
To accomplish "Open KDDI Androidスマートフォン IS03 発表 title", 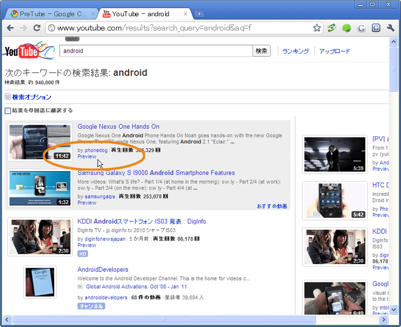I will click(x=142, y=221).
